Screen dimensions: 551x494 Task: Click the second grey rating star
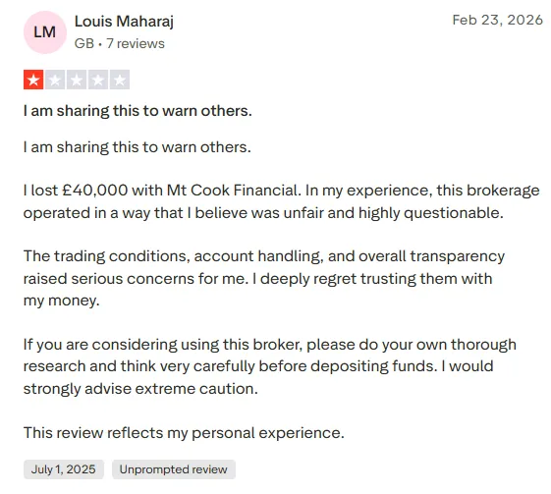55,80
